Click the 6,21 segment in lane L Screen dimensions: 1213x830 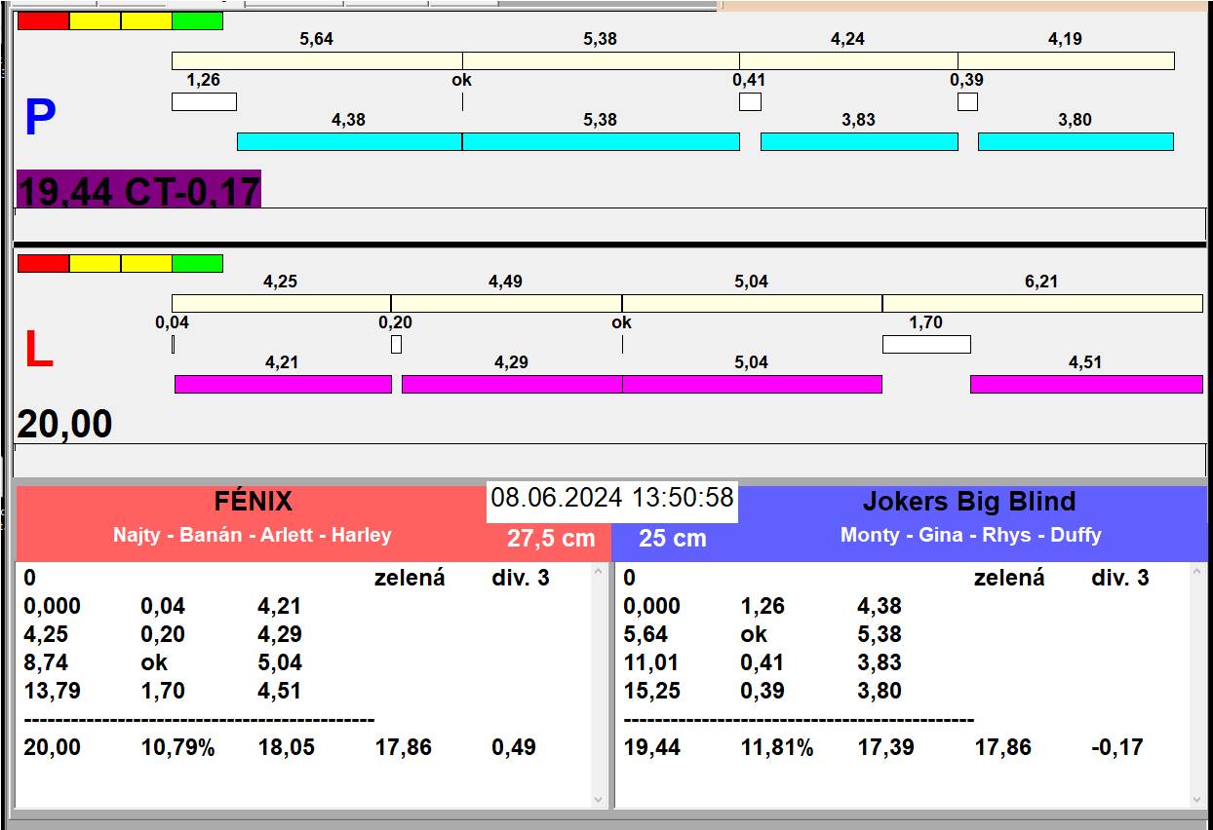tap(1041, 304)
